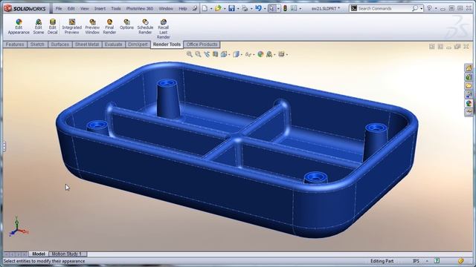Switch to the Motion Study 1 tab
This screenshot has width=476, height=267.
(67, 254)
